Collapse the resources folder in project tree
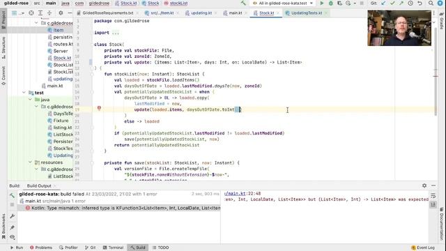Viewport: 446px width, 251px height. [30, 162]
